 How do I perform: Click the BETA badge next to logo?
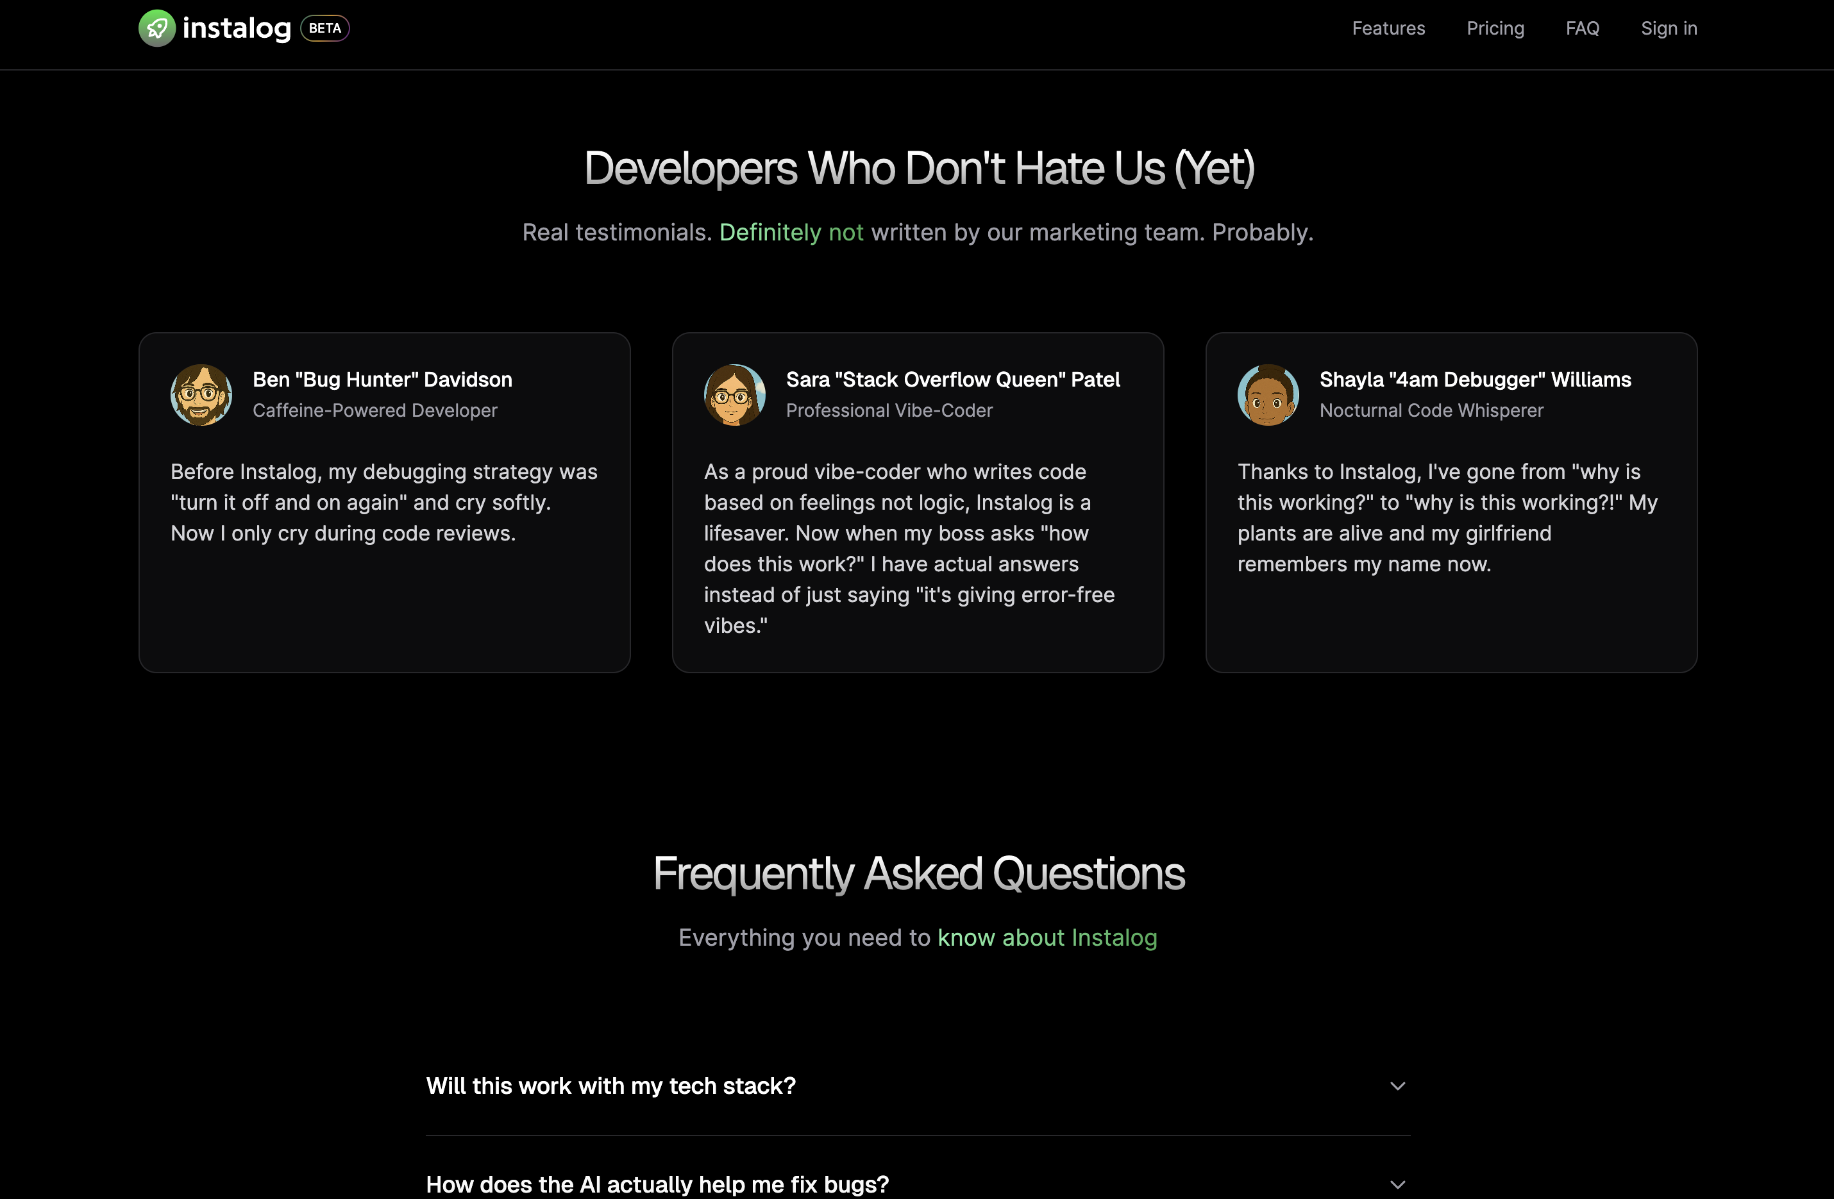pos(324,28)
